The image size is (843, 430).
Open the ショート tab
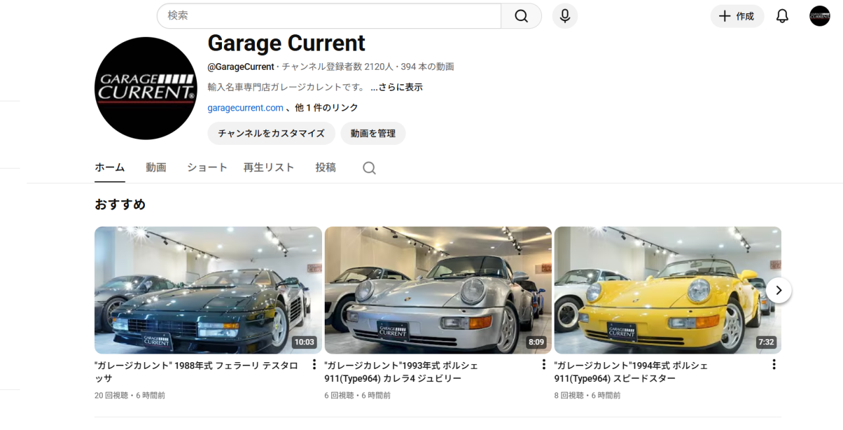206,167
